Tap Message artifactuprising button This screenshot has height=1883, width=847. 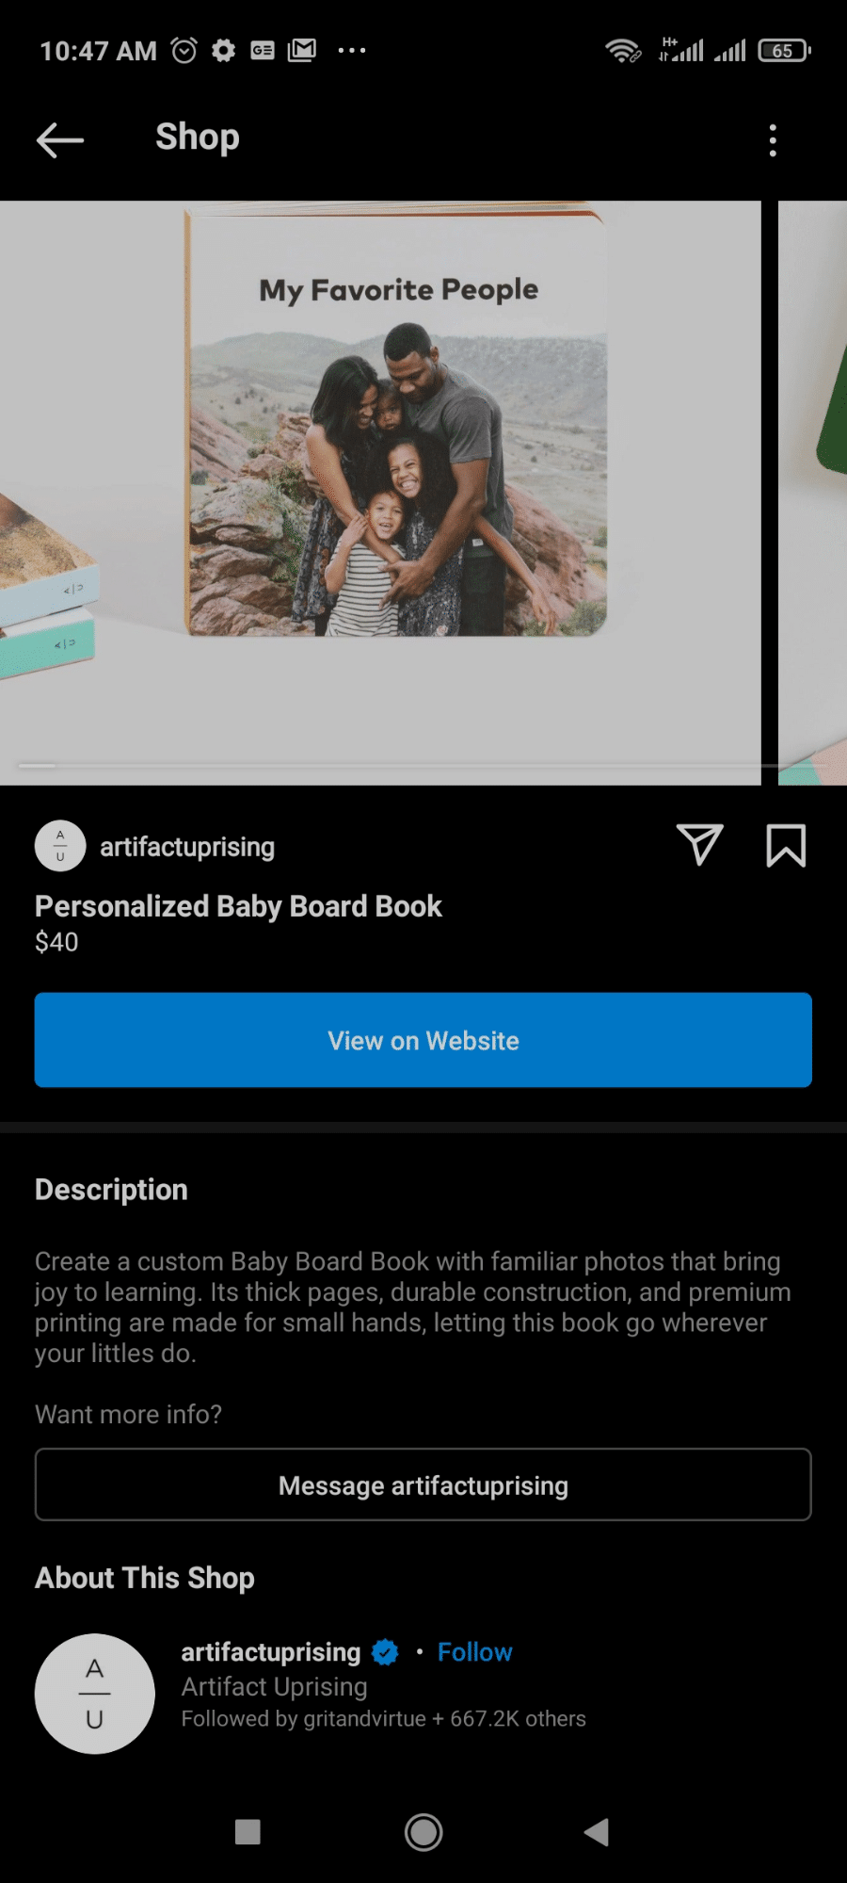click(423, 1485)
